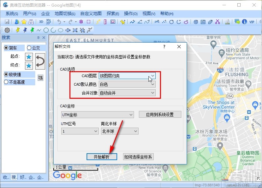Click the 法拉盛市政廳 map marker
Screen dimensions: 262x188
249,84
